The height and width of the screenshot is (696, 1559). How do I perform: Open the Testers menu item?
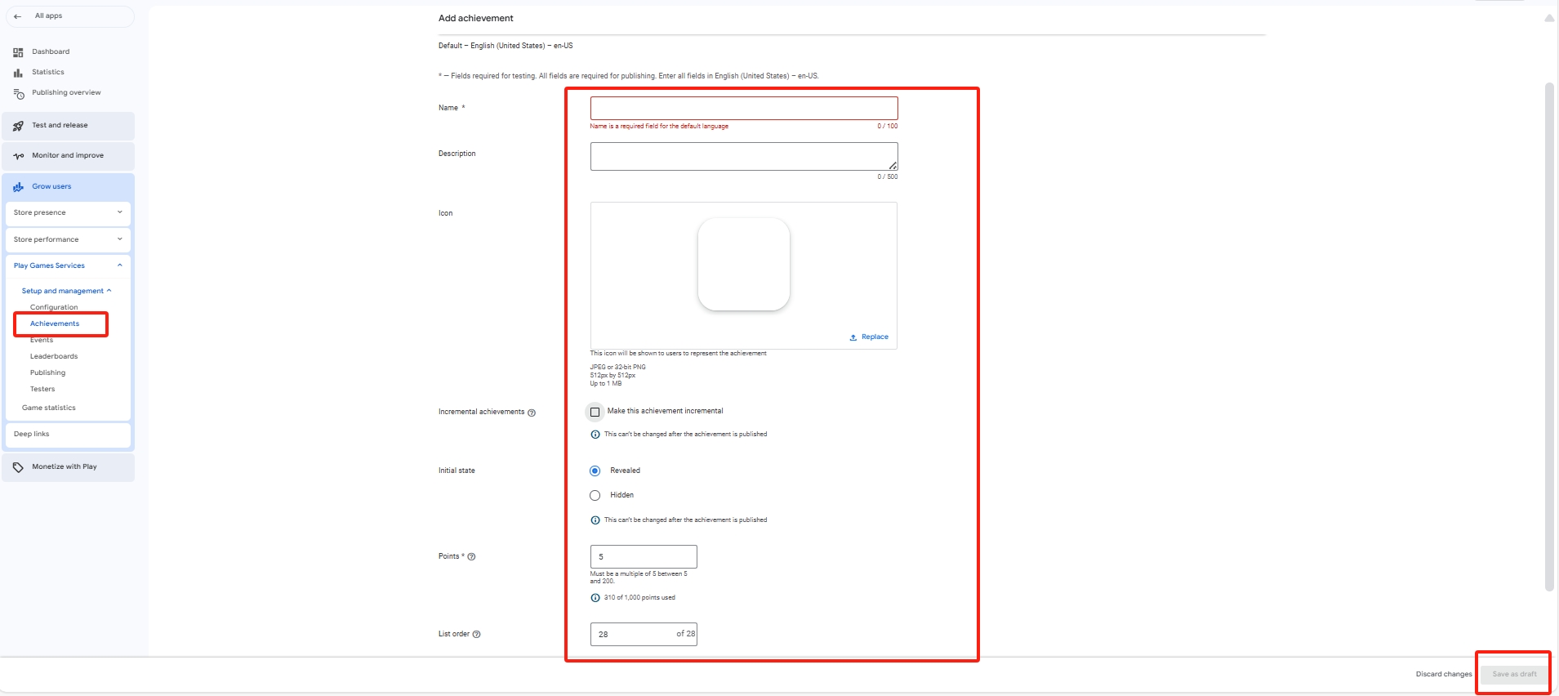pyautogui.click(x=42, y=390)
